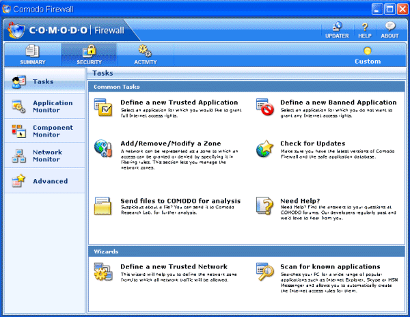The width and height of the screenshot is (410, 317).
Task: Click the Comodo Firewall title bar icon
Action: pos(6,9)
